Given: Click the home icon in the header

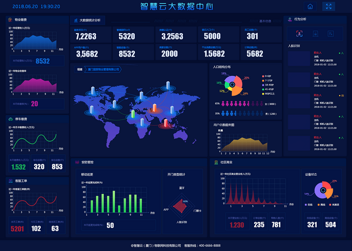Looking at the screenshot, I should (310, 6).
